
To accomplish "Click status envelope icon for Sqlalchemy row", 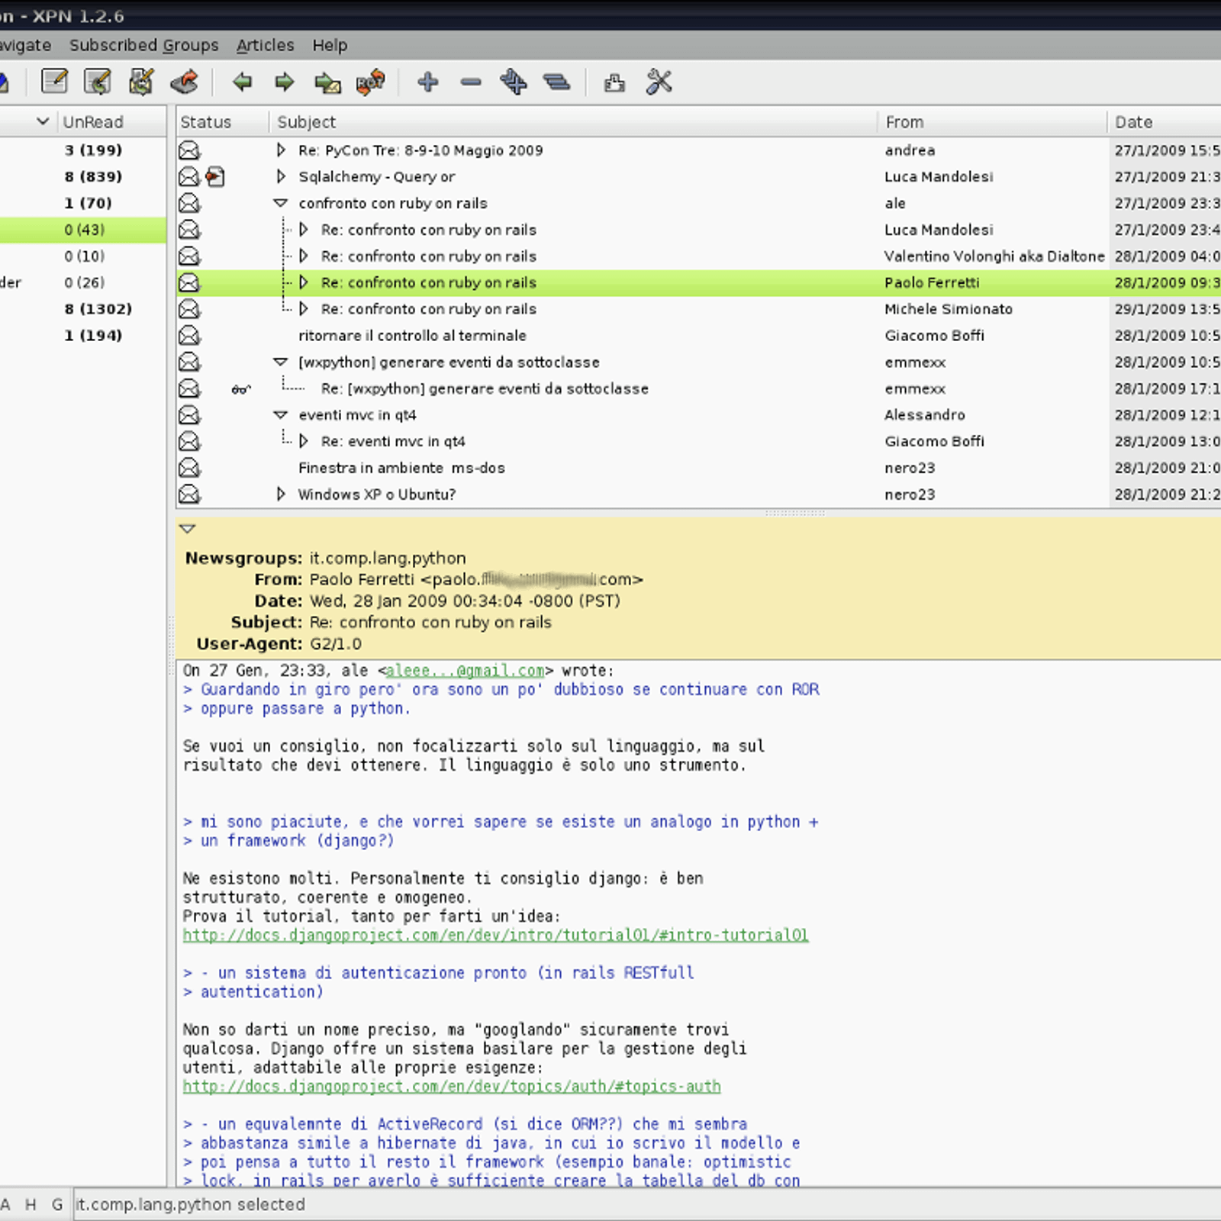I will 189,177.
